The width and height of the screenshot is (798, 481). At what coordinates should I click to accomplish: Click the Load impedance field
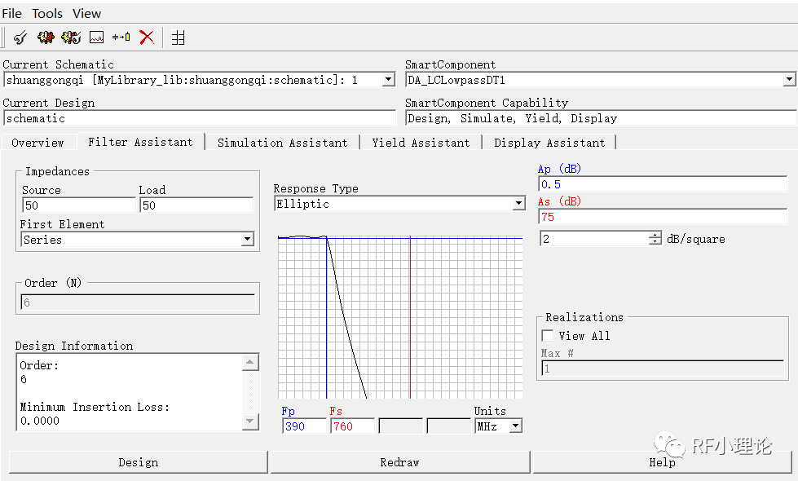196,205
